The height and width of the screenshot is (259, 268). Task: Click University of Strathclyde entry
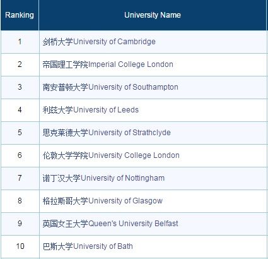tap(107, 133)
